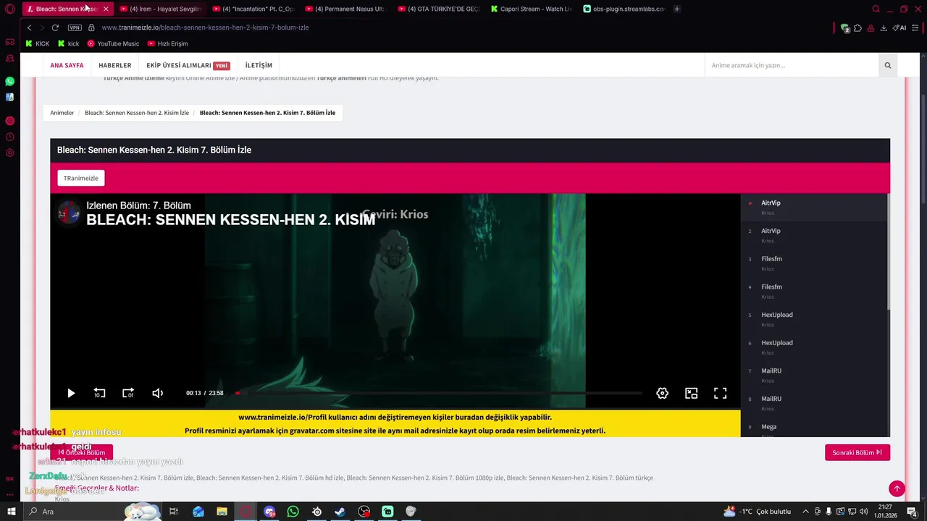The image size is (927, 521).
Task: Reload the current page
Action: click(55, 27)
